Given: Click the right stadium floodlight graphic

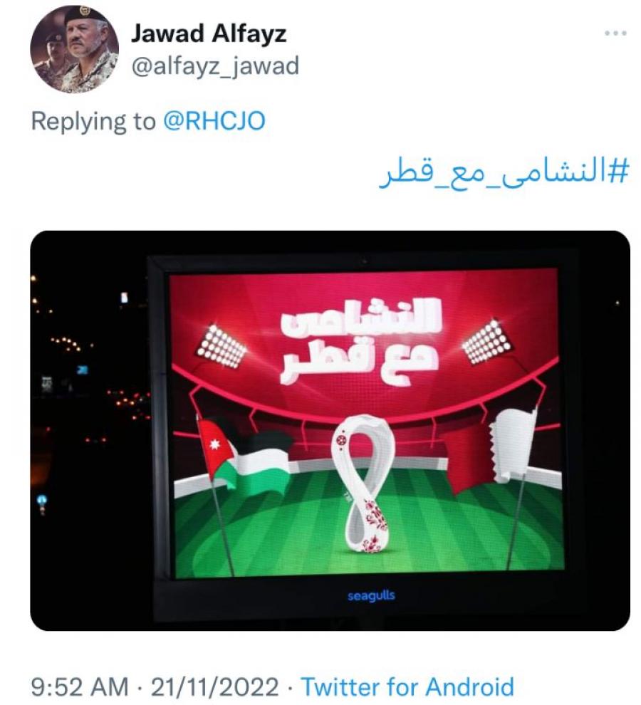Looking at the screenshot, I should tap(486, 341).
